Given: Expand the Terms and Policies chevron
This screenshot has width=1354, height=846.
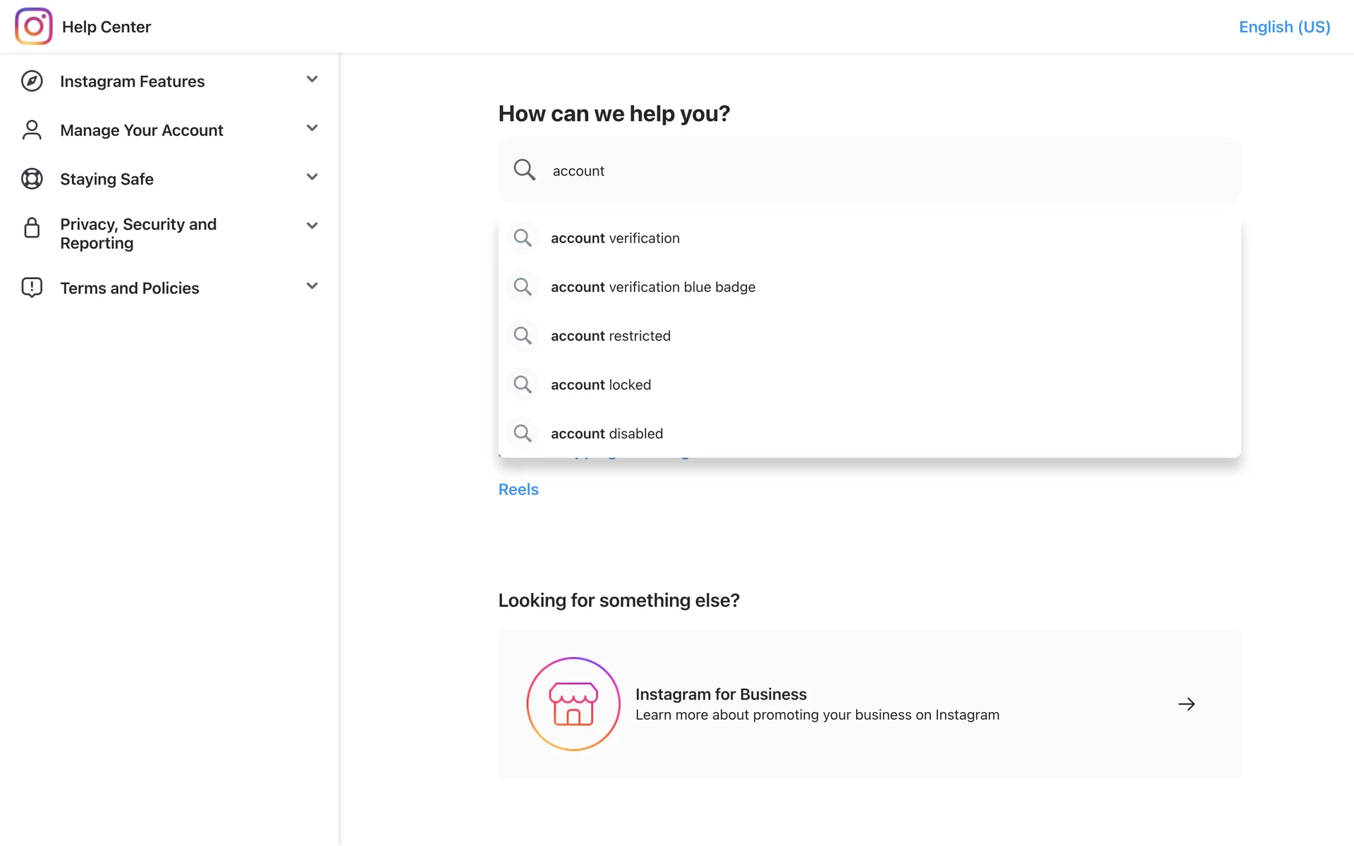Looking at the screenshot, I should click(x=312, y=286).
